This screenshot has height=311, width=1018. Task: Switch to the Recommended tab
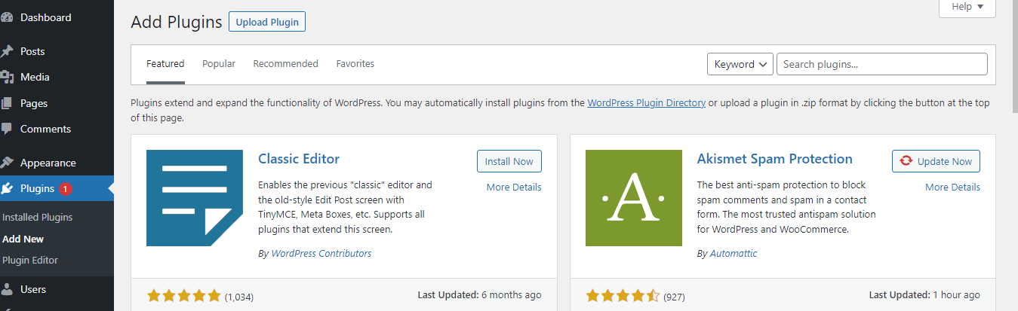[286, 64]
